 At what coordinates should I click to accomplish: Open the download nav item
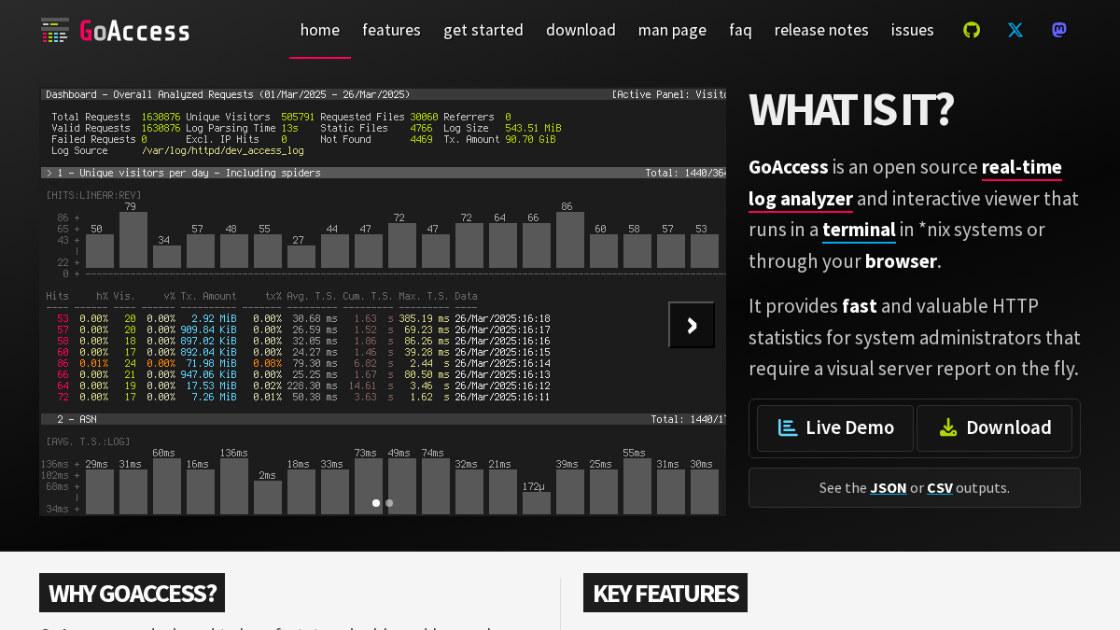581,30
